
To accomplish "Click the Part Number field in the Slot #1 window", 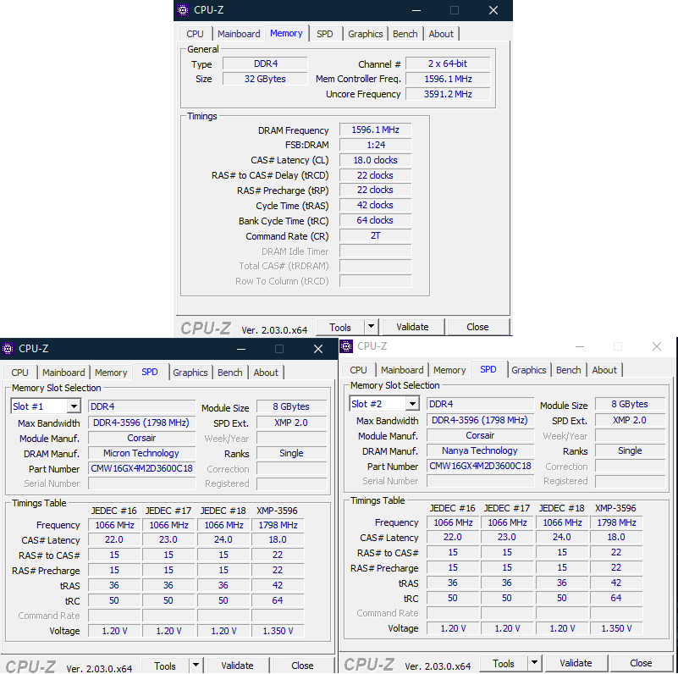I will pyautogui.click(x=142, y=468).
